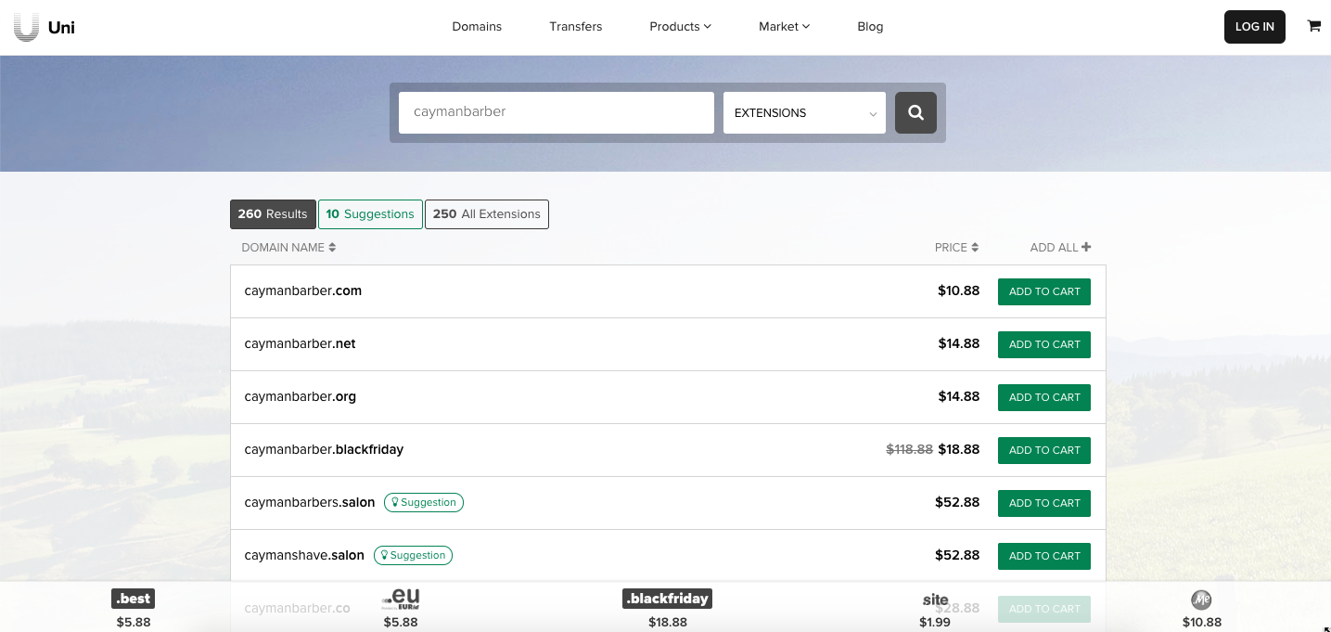Image resolution: width=1331 pixels, height=632 pixels.
Task: Click the caymanbarbers.salon domain name
Action: (x=310, y=502)
